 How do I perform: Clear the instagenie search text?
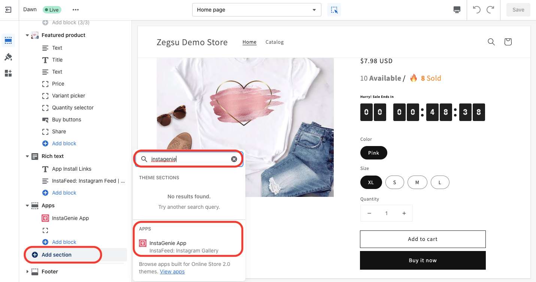point(234,159)
